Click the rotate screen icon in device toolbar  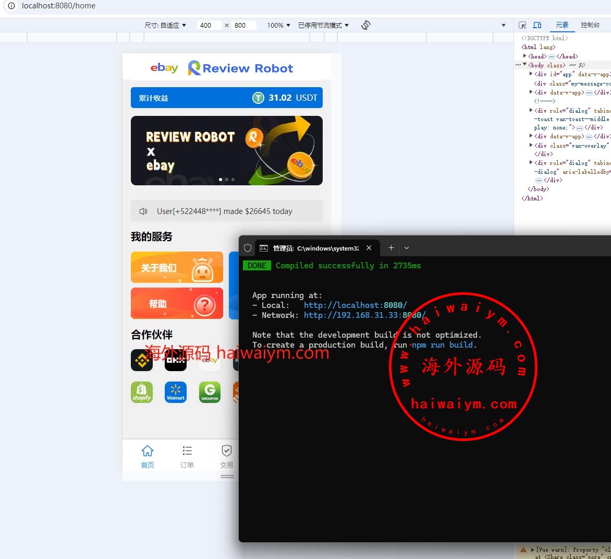[366, 25]
